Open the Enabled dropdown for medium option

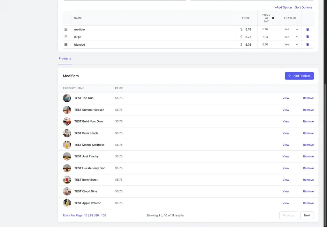291,29
